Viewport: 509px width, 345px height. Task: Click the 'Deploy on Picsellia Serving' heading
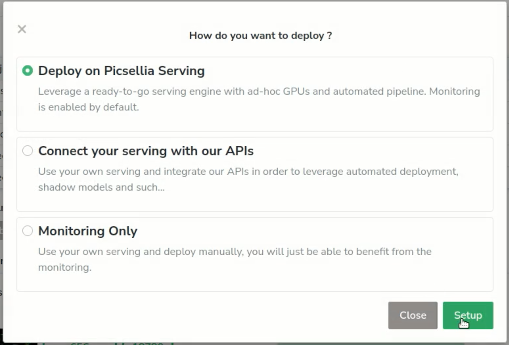click(121, 71)
